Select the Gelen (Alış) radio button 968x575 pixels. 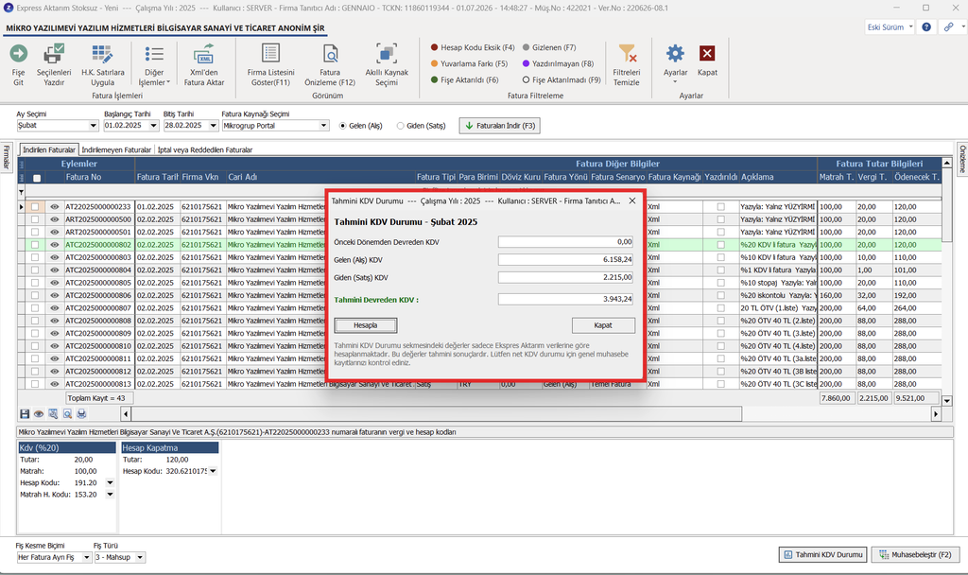342,126
